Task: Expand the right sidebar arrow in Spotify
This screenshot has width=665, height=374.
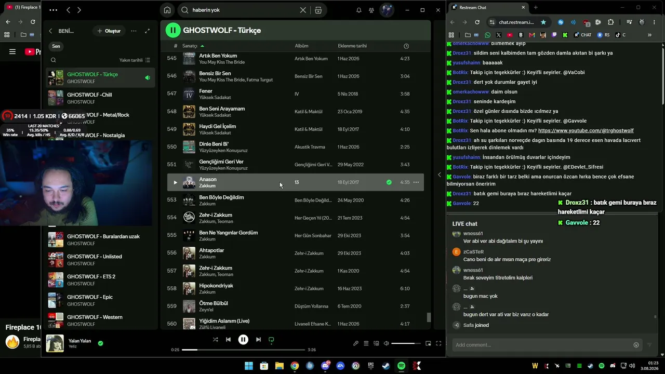Action: tap(440, 175)
